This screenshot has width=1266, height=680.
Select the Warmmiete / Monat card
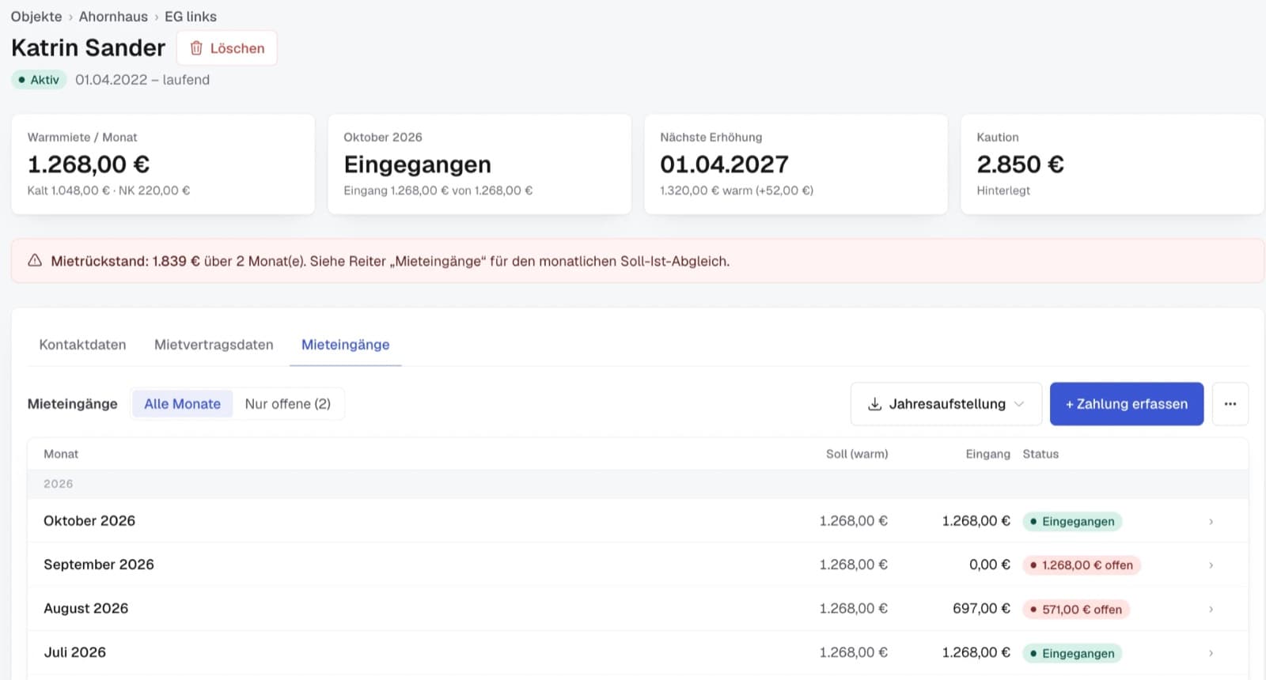point(163,164)
